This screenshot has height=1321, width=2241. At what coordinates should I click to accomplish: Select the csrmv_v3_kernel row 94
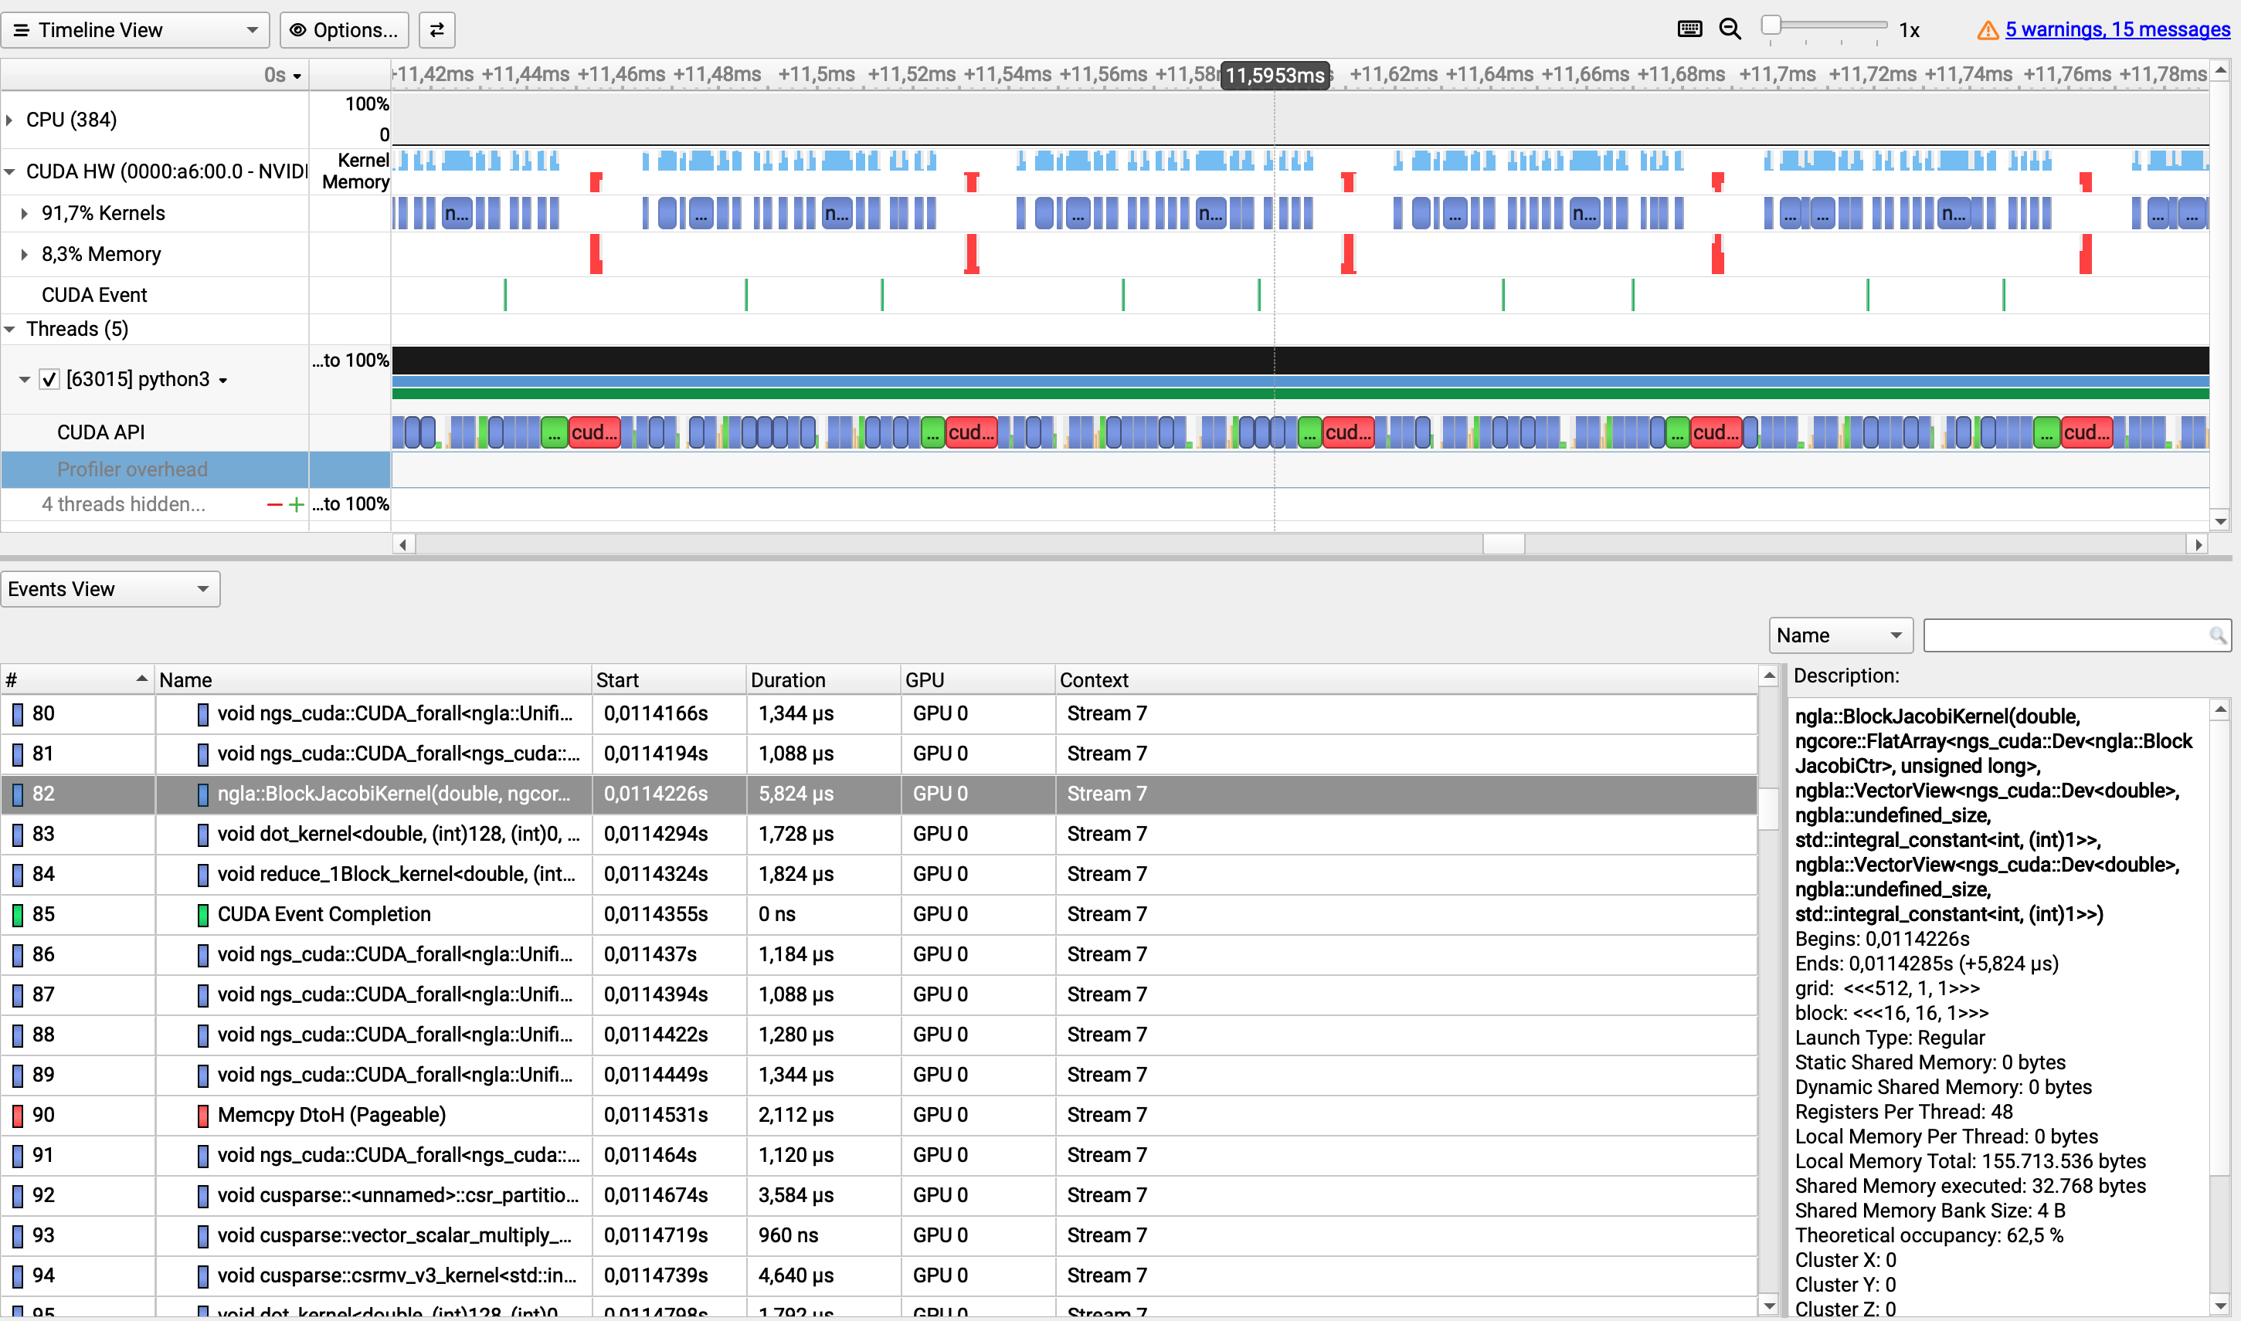[878, 1275]
